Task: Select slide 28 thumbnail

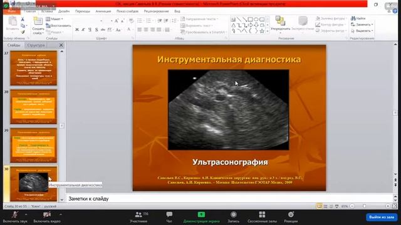Action: pos(33,107)
